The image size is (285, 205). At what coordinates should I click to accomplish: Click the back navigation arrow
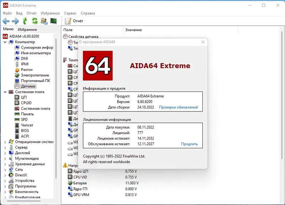(6, 21)
